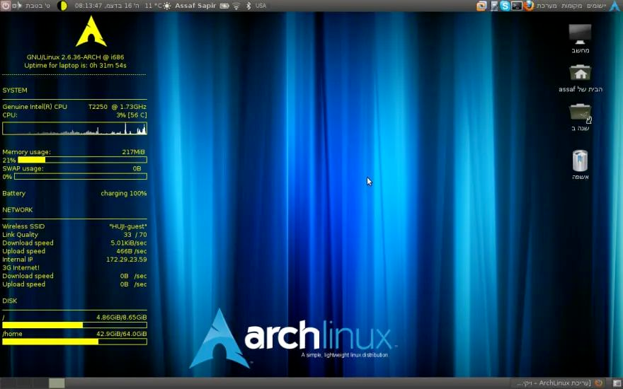Open the מערכת (System) menu
The width and height of the screenshot is (623, 389).
[547, 6]
